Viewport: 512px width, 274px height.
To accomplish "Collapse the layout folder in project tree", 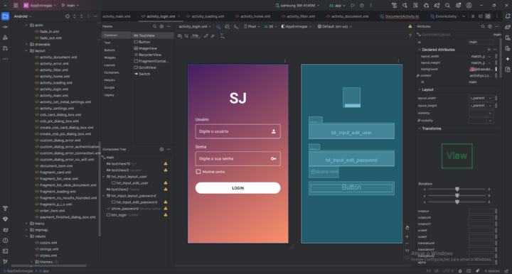I will point(26,51).
